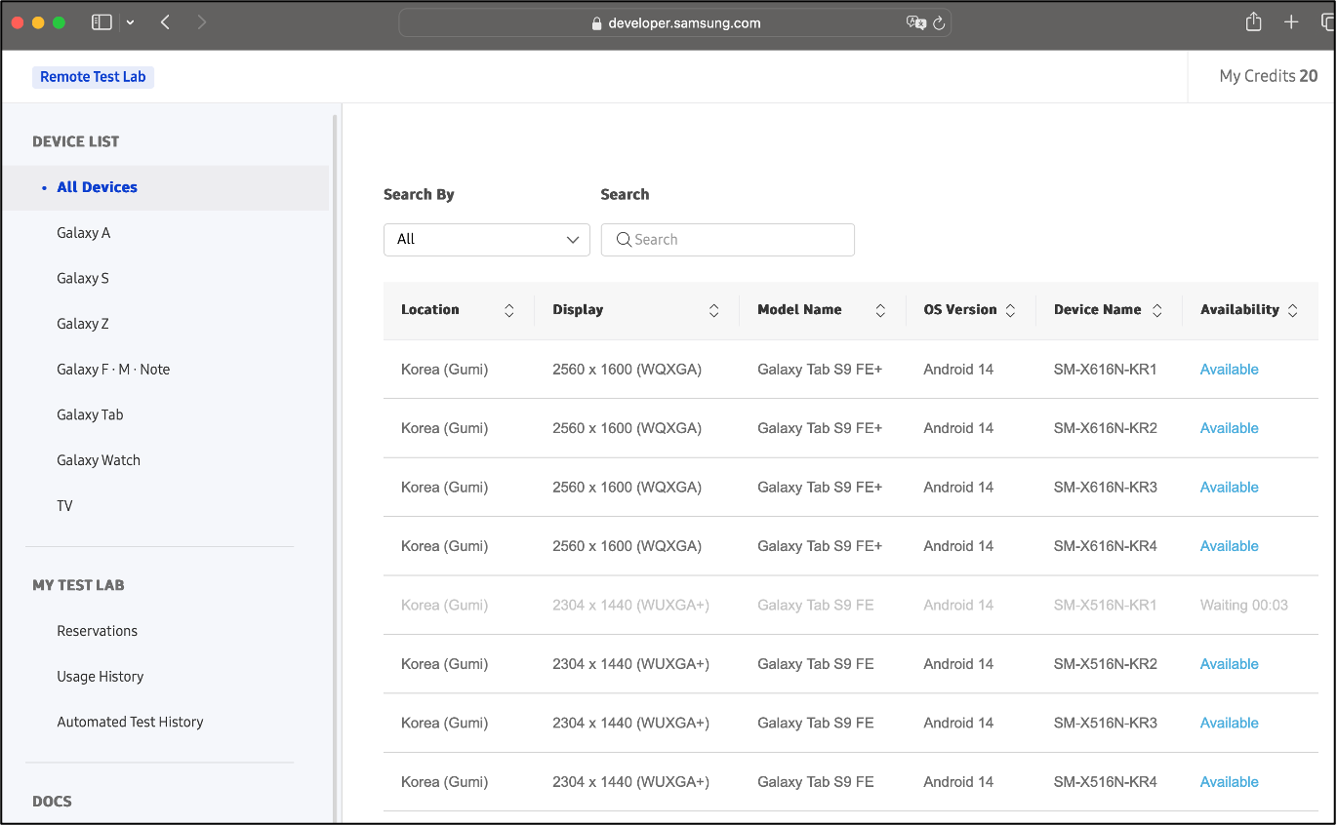Screen dimensions: 1337x825
Task: Click Galaxy Tab S9 FE+ in KR2 row
Action: pyautogui.click(x=820, y=428)
